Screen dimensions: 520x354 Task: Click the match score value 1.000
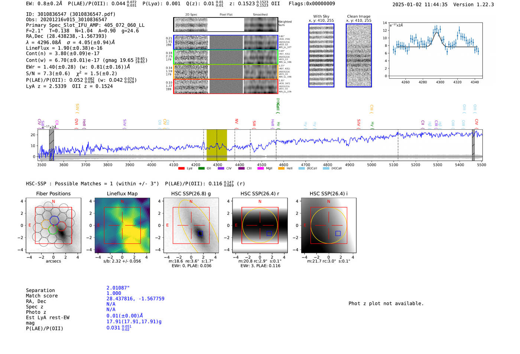[x=114, y=293]
